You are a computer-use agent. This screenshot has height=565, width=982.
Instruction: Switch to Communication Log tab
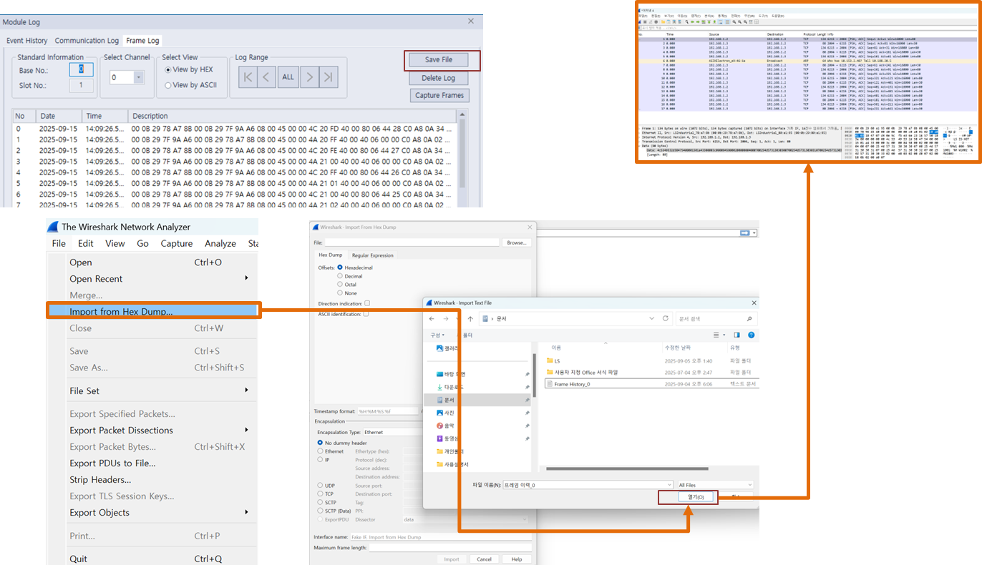(x=87, y=41)
